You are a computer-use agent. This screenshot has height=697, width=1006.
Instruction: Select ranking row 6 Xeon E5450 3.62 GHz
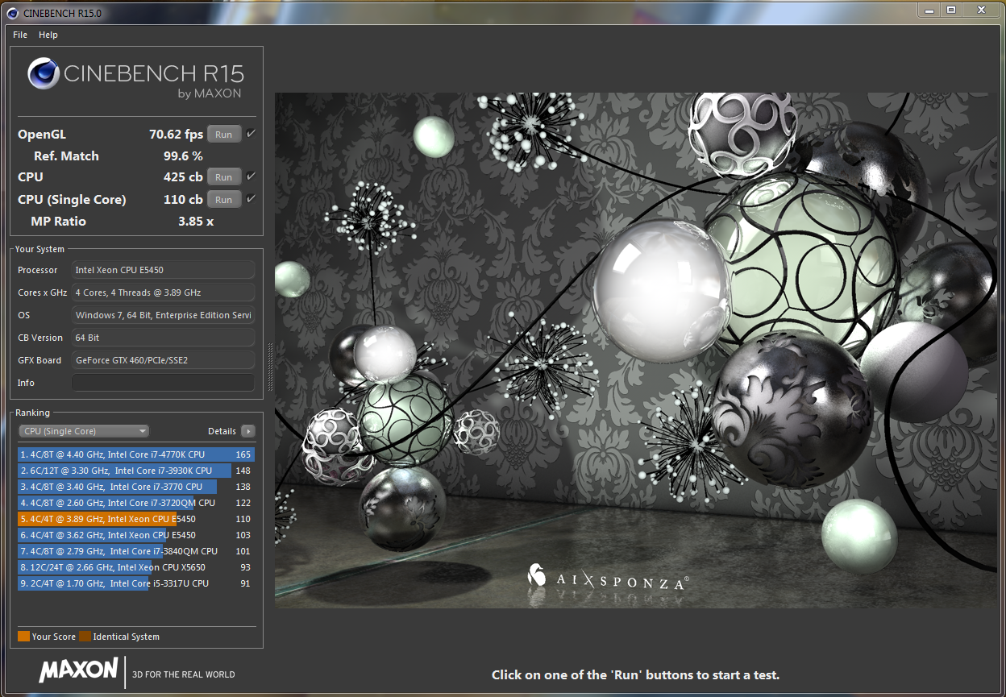pyautogui.click(x=136, y=535)
